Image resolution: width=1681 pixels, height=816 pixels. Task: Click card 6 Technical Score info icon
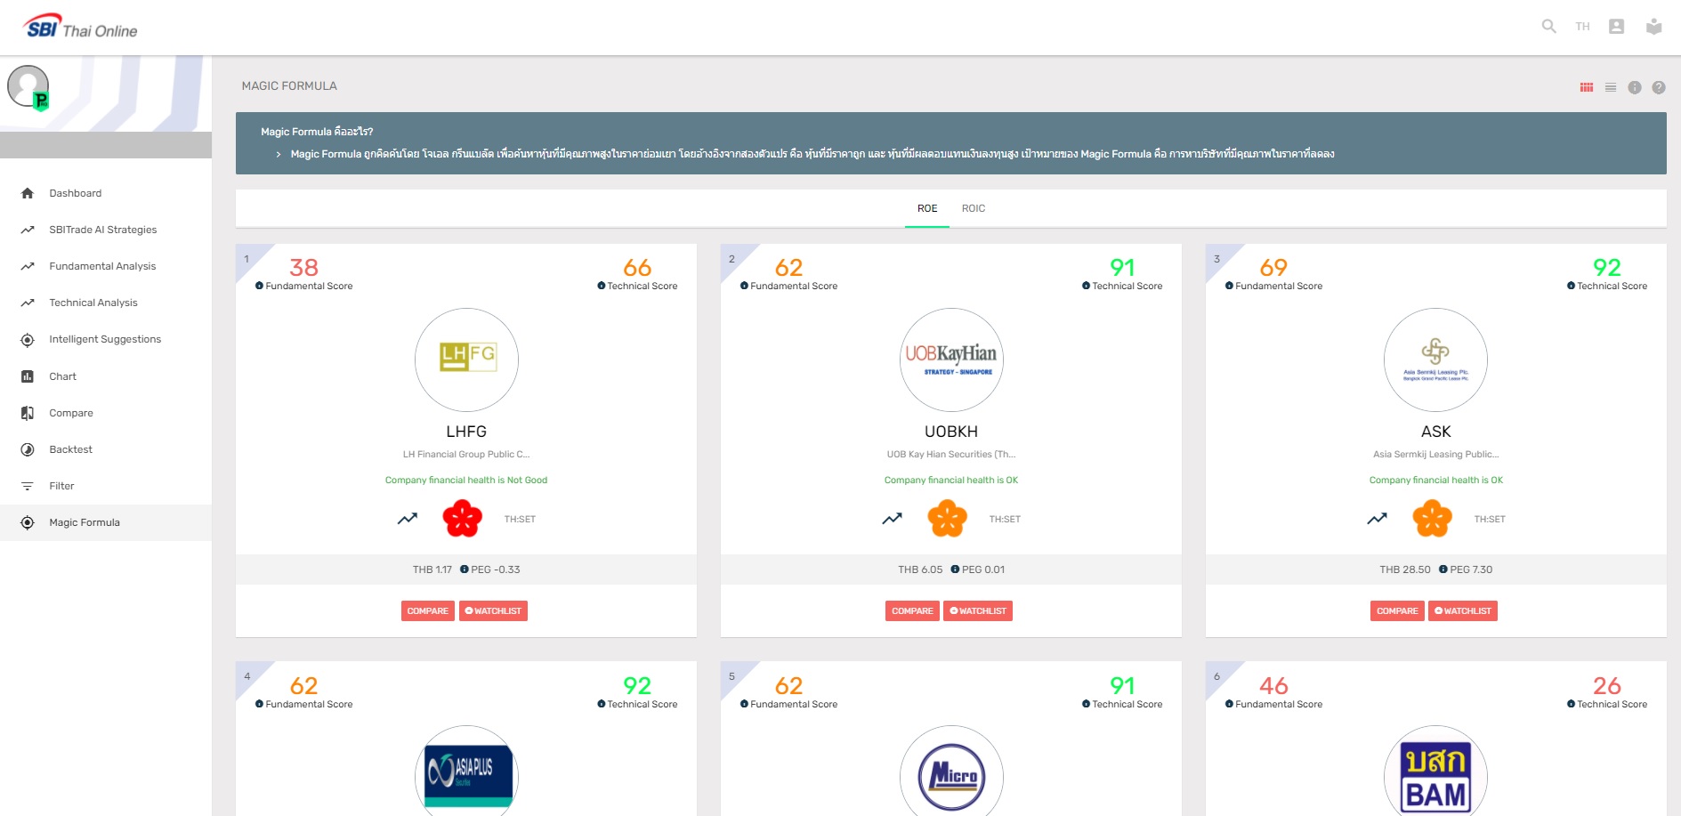pos(1572,704)
